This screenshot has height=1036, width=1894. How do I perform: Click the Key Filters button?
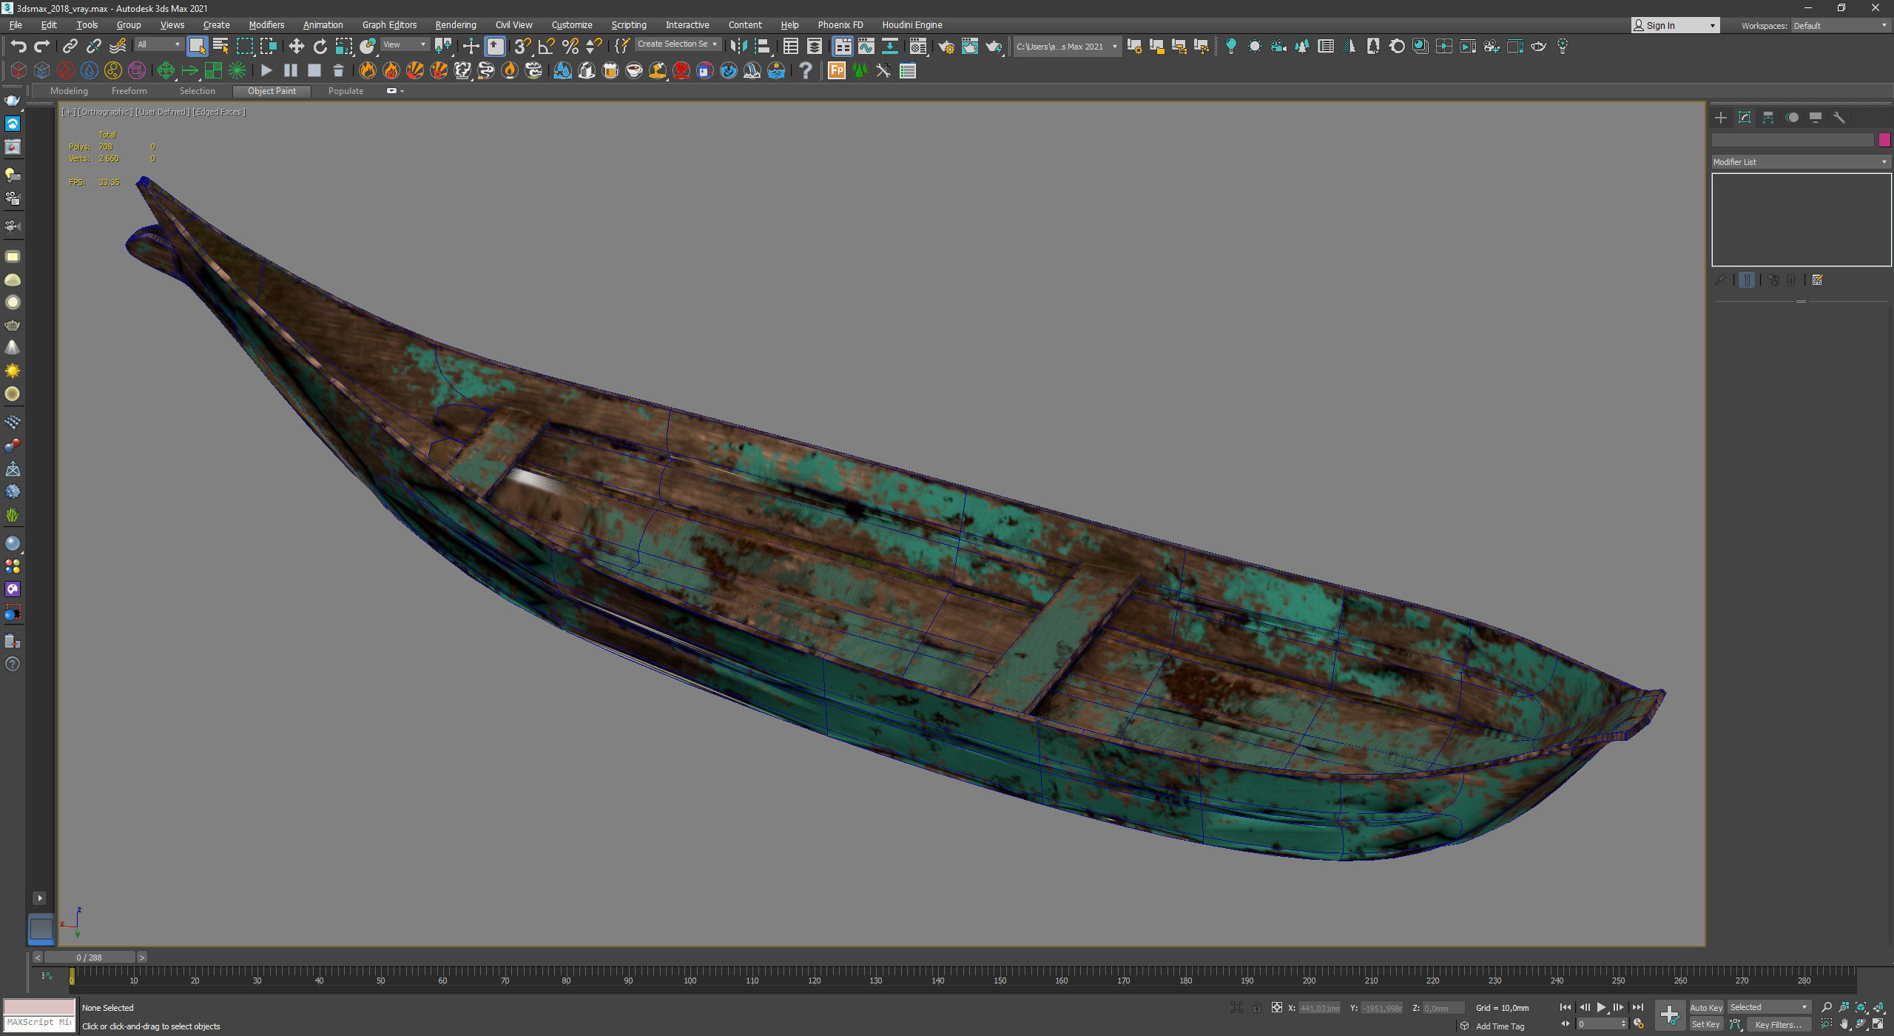1778,1024
